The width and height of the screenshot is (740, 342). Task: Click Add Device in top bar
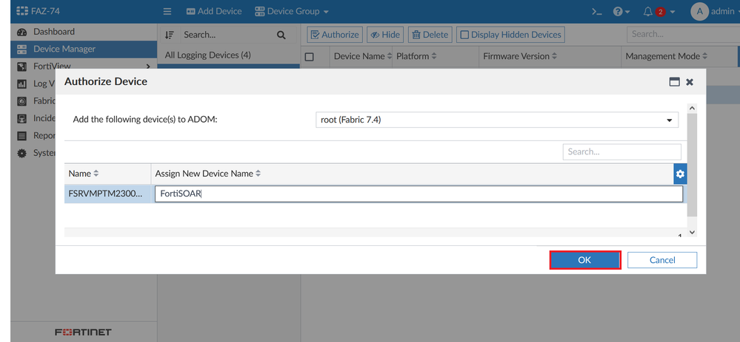pyautogui.click(x=214, y=11)
